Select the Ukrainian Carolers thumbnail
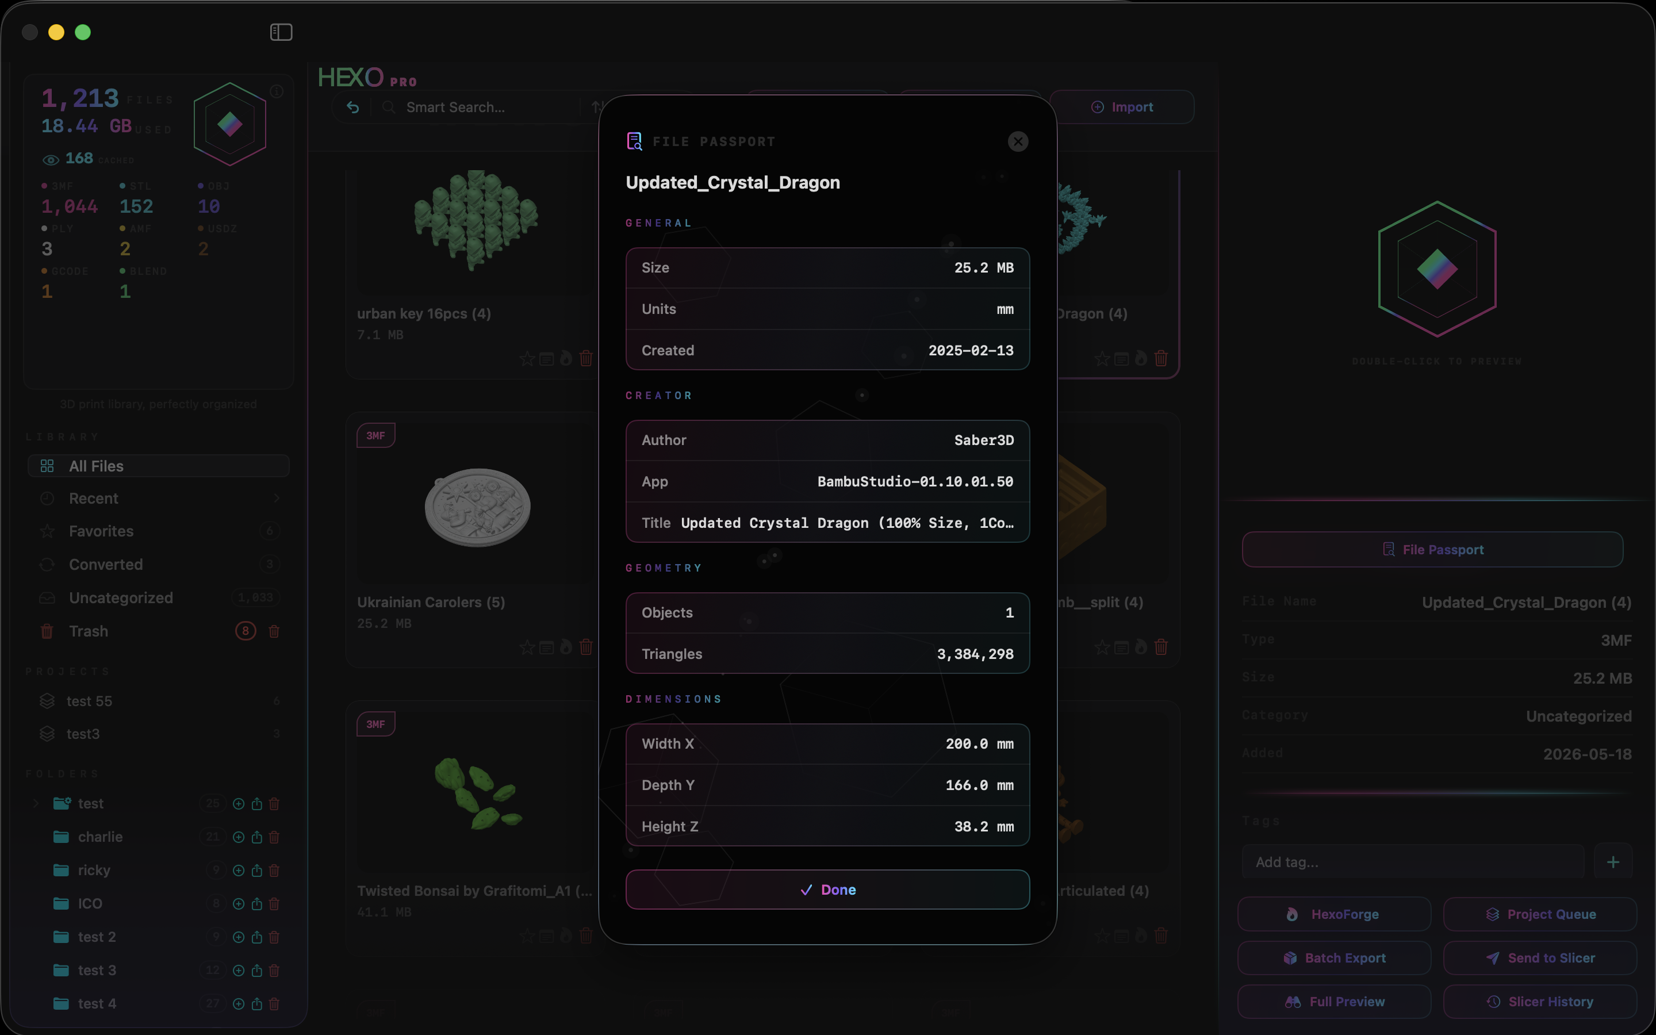 [478, 507]
